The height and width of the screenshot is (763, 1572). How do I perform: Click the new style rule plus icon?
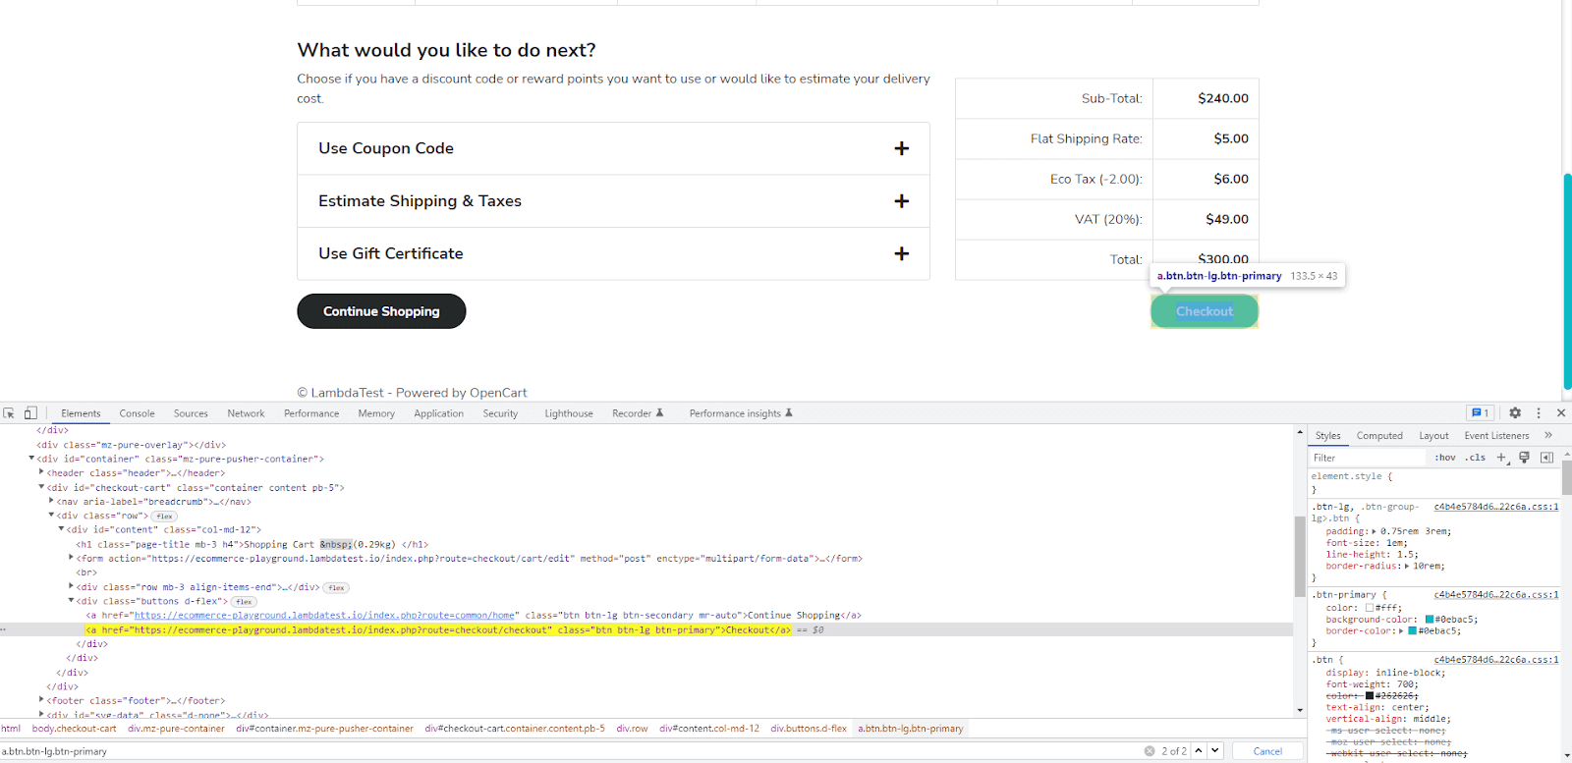(1501, 458)
